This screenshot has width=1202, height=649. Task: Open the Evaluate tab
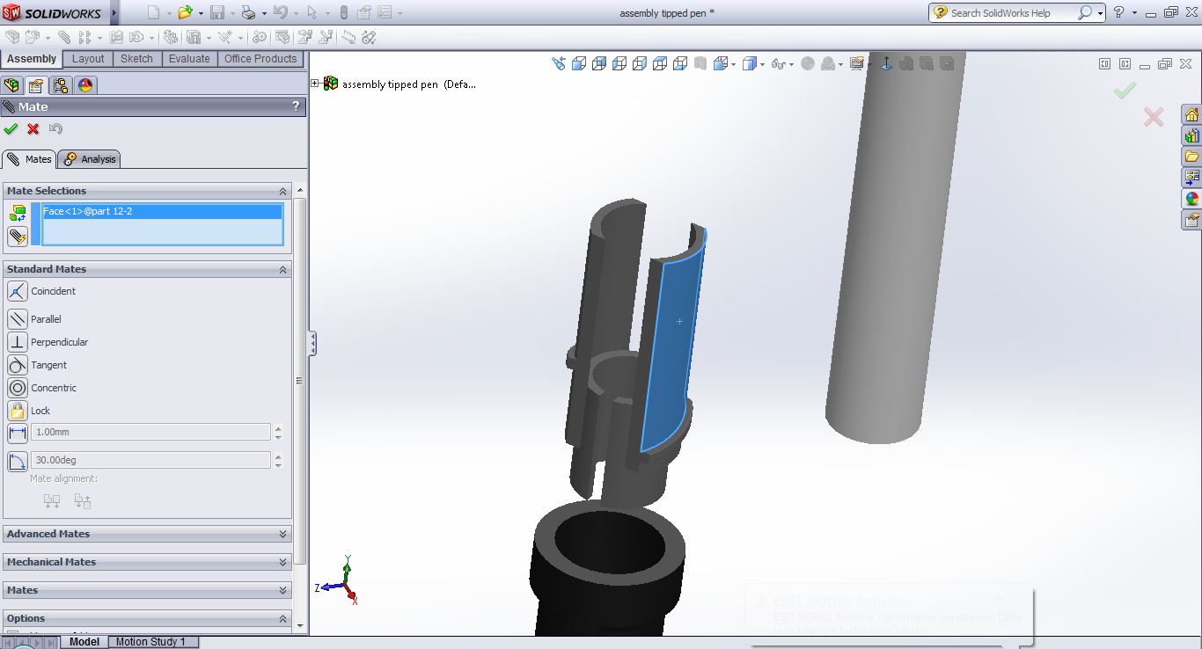pyautogui.click(x=189, y=59)
